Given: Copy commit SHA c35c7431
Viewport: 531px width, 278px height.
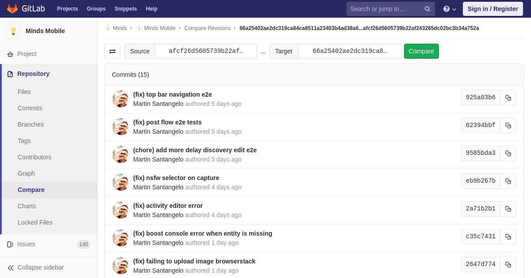Looking at the screenshot, I should click(508, 237).
